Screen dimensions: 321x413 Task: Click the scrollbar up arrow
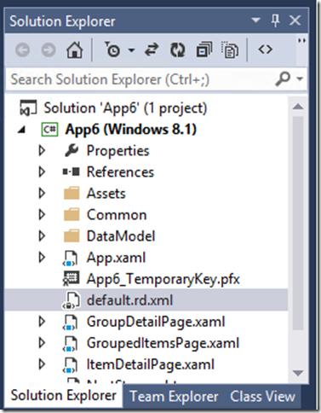tap(298, 107)
